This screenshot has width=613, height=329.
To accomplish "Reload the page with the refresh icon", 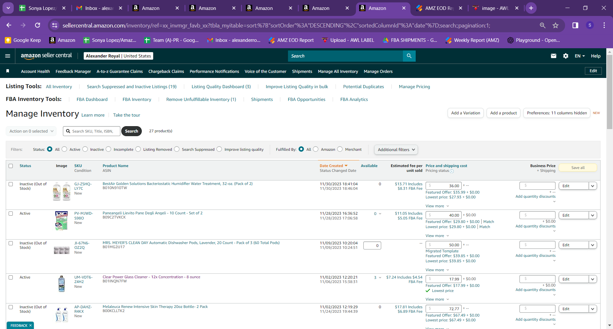I will [x=38, y=25].
